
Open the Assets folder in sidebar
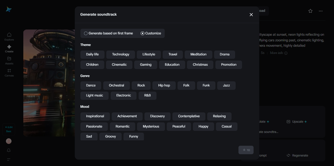(9, 61)
